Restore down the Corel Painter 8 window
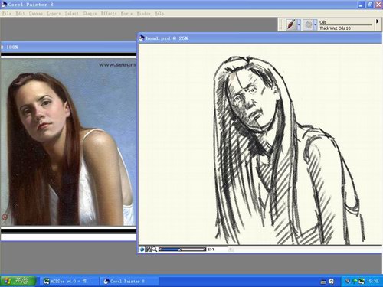 [370, 5]
